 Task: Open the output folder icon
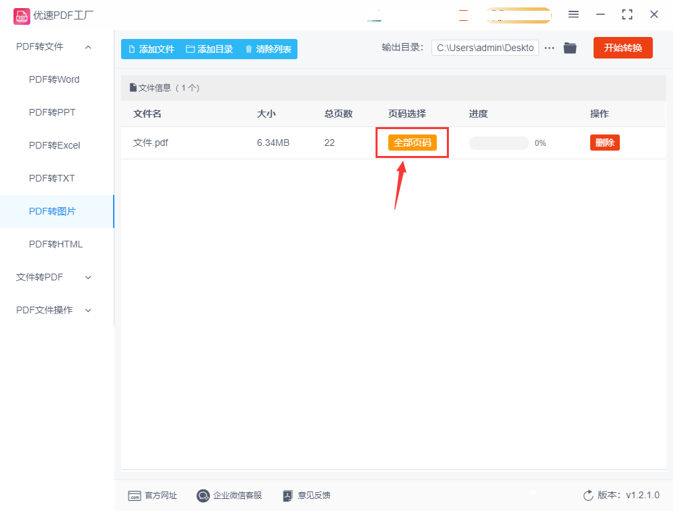pos(570,48)
